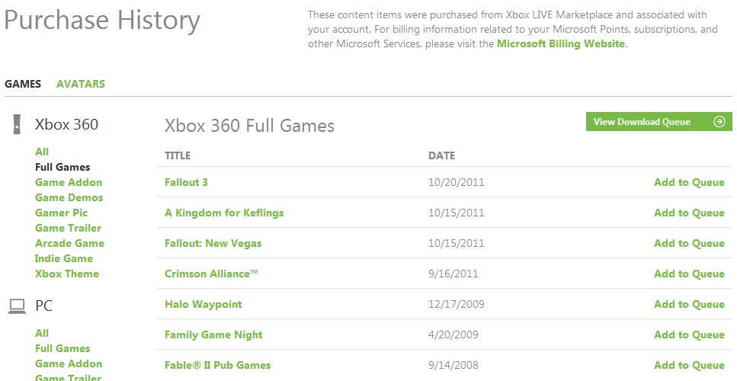Screen dimensions: 737x381
Task: Select the Arcade Game filter
Action: pos(69,243)
